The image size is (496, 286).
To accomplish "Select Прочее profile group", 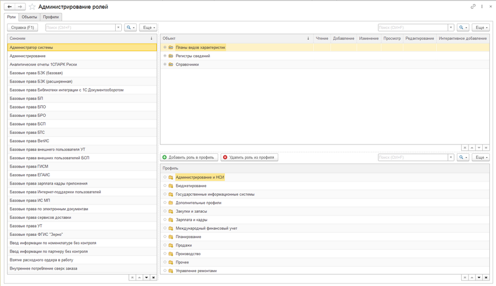I will pos(325,262).
